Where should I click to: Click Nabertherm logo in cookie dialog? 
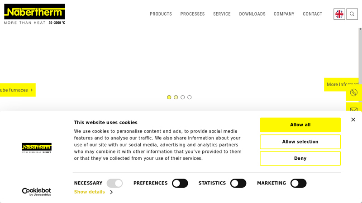[37, 148]
